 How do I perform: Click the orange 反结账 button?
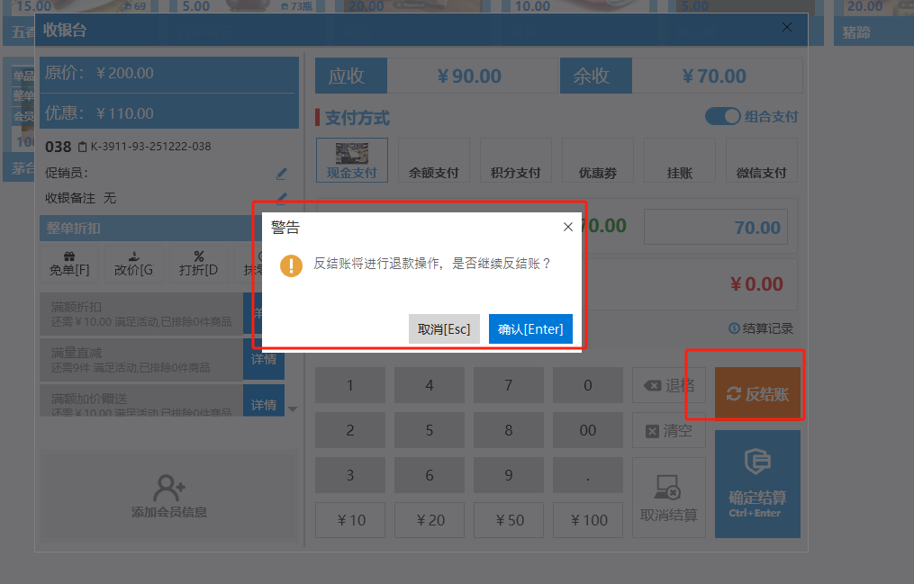point(757,393)
